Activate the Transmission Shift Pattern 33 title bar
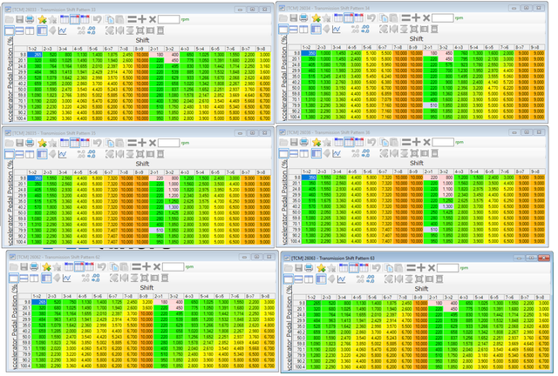Image resolution: width=558 pixels, height=376 pixels. pyautogui.click(x=137, y=10)
